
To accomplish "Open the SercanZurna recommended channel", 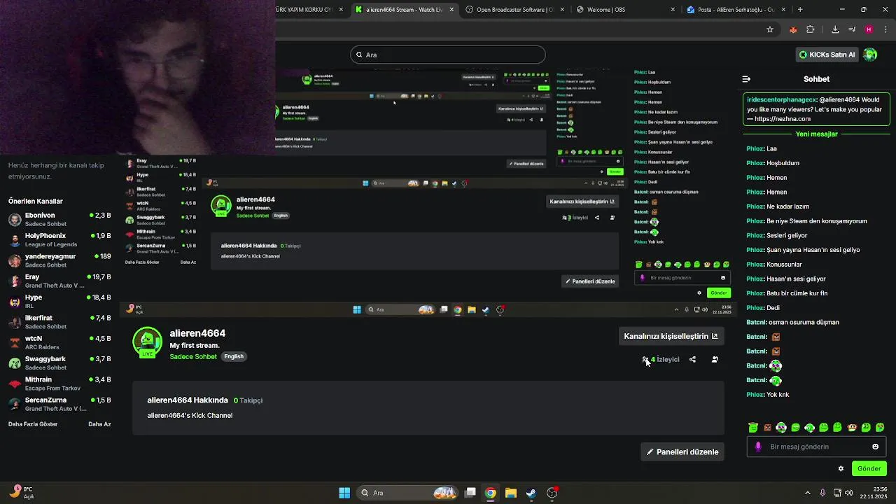I will pos(59,404).
